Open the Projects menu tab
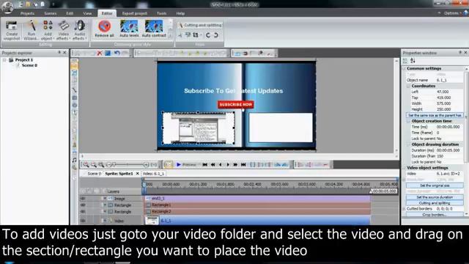The width and height of the screenshot is (469, 264). [x=27, y=13]
